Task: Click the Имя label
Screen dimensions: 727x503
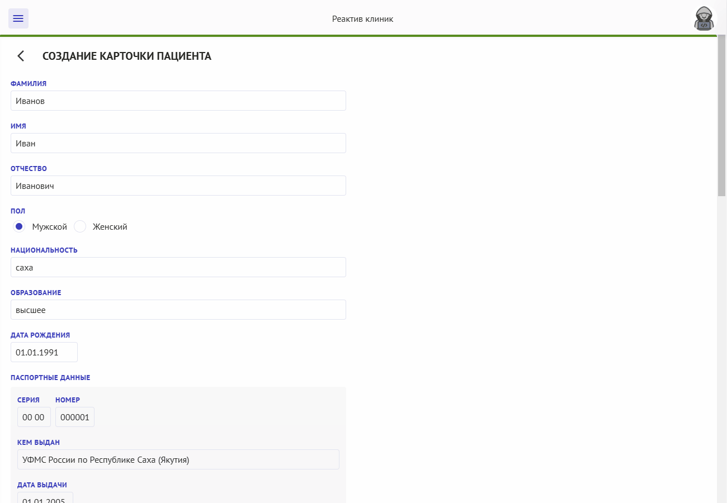Action: coord(18,126)
